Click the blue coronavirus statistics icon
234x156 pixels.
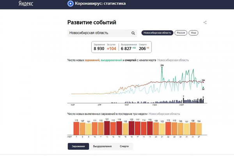(x=70, y=4)
